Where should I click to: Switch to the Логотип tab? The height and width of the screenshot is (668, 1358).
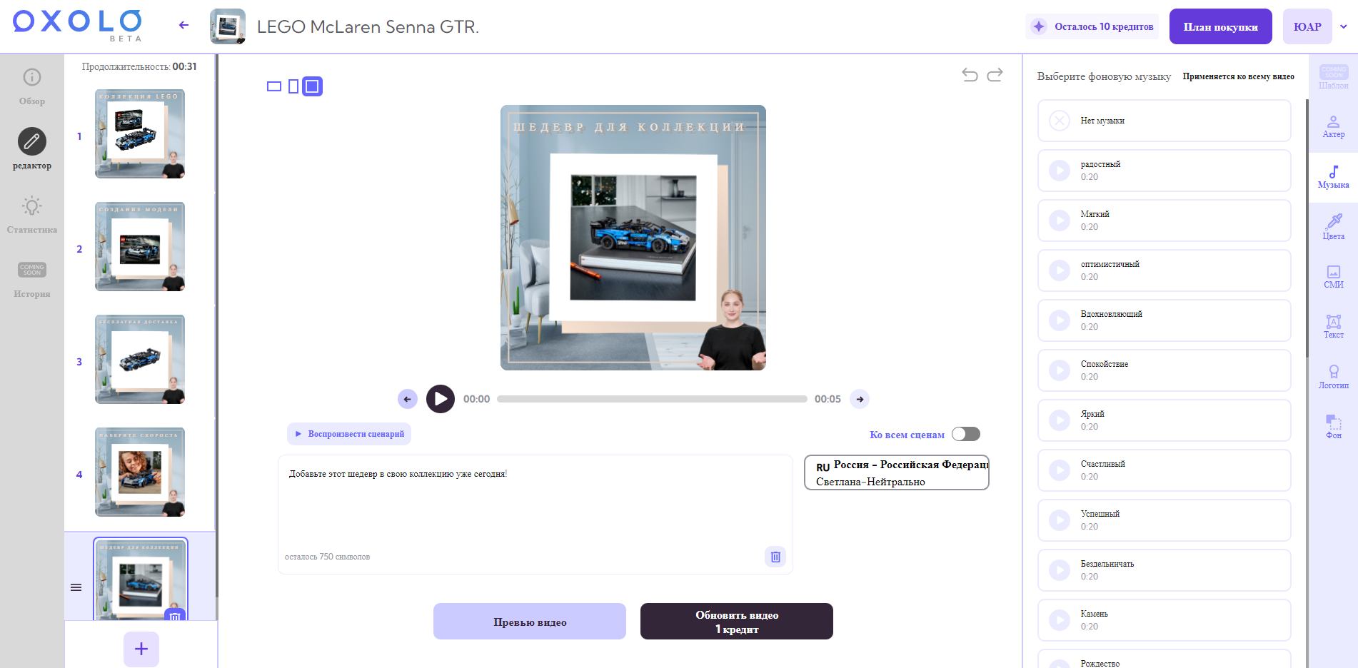click(1333, 377)
